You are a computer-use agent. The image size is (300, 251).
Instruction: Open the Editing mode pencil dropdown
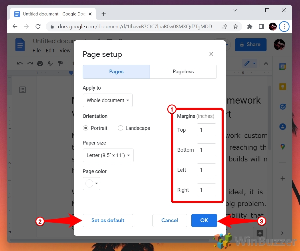[250, 63]
